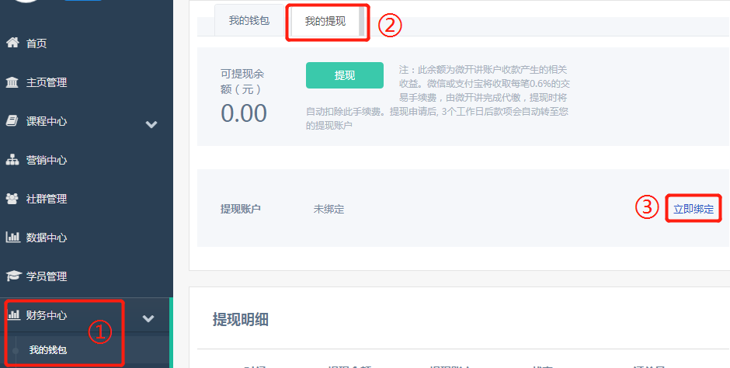The height and width of the screenshot is (368, 730).
Task: Click the 可提现余额（元） label
Action: (x=242, y=82)
